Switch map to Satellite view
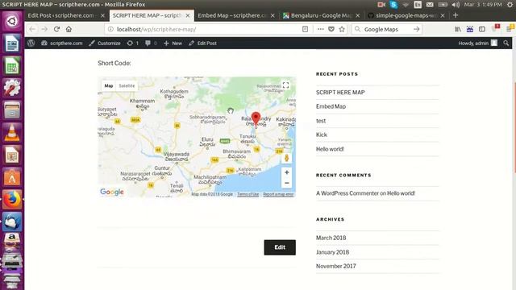 point(127,86)
